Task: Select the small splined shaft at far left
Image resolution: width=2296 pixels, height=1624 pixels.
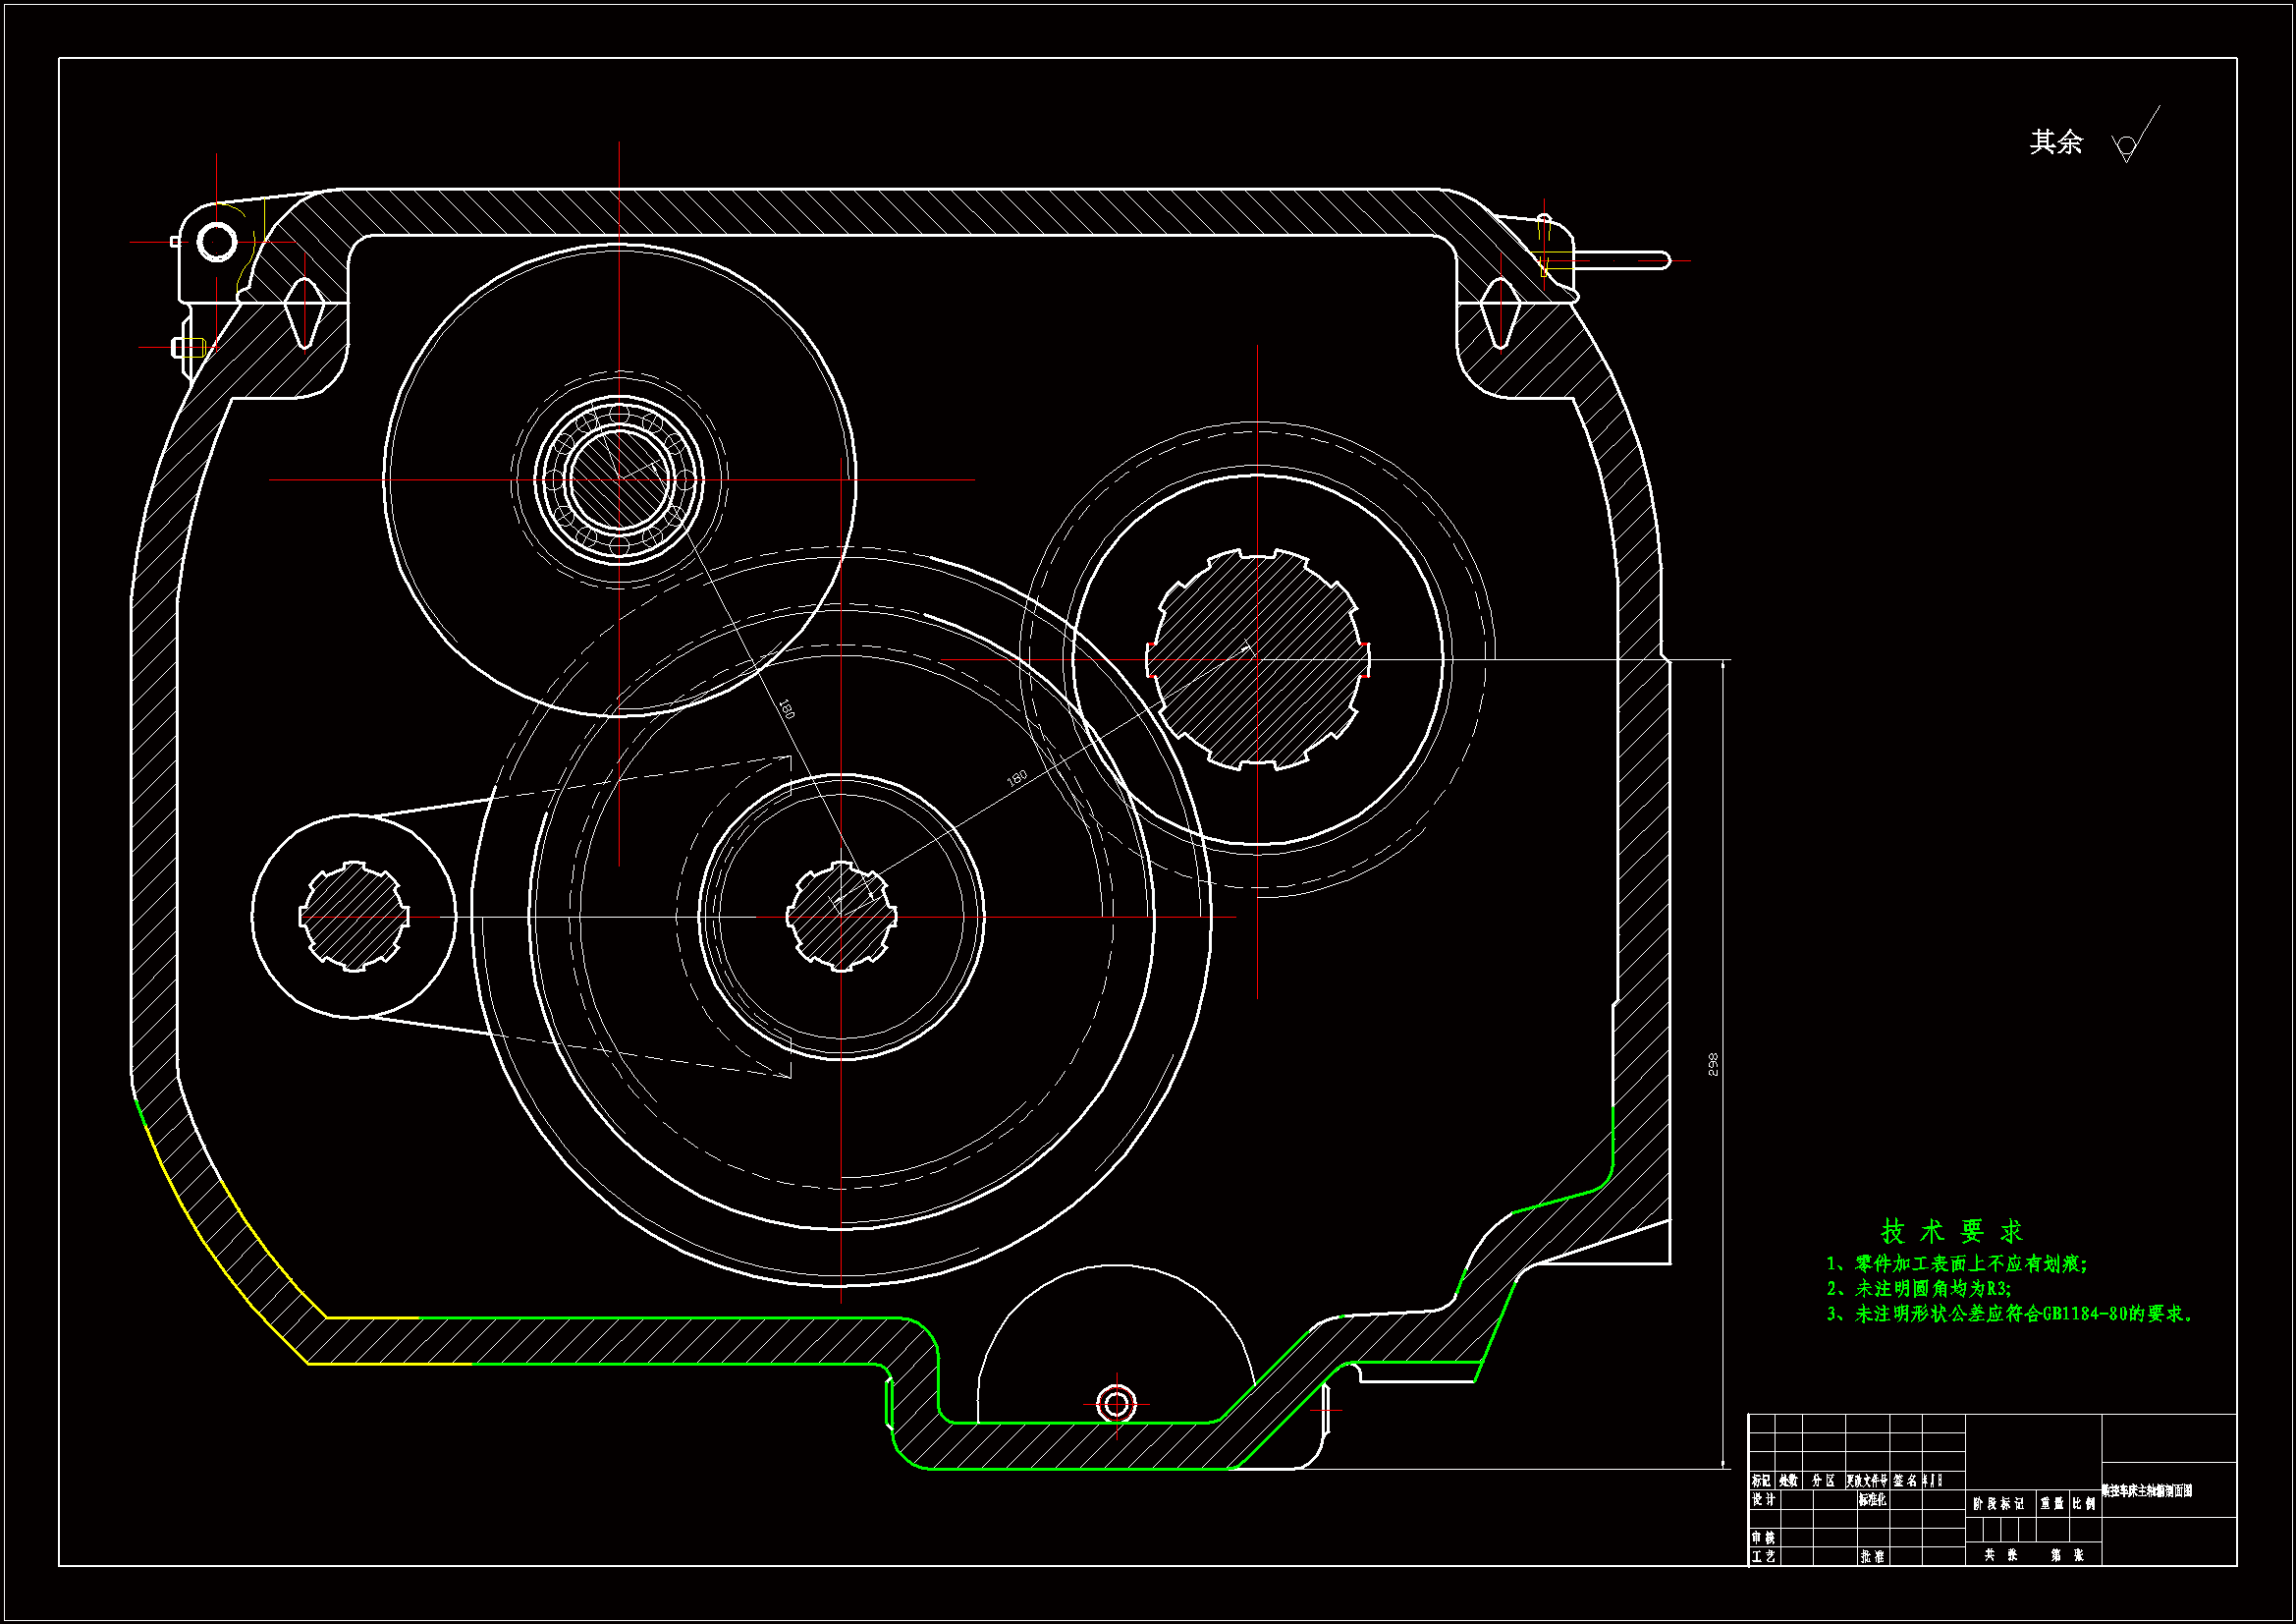Action: (x=354, y=917)
